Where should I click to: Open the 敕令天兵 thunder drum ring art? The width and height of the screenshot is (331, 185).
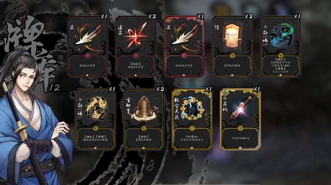coord(192,109)
